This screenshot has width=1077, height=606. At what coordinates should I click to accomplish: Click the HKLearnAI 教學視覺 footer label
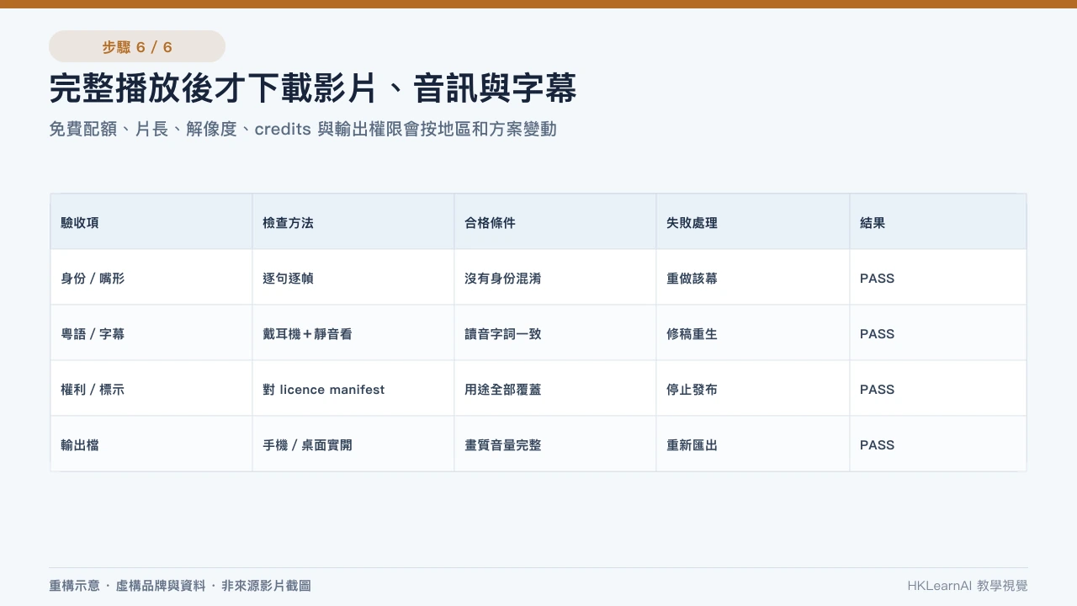point(968,586)
